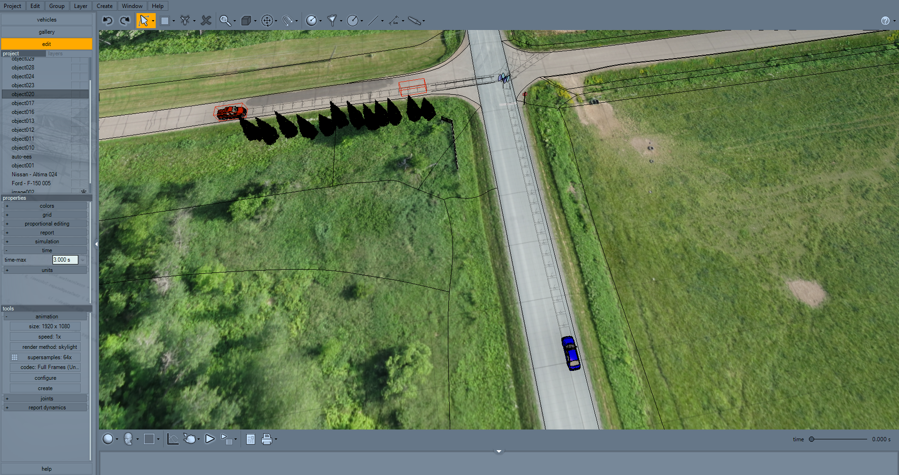Click the teapot render icon
Viewport: 899px width, 475px height.
[190, 439]
